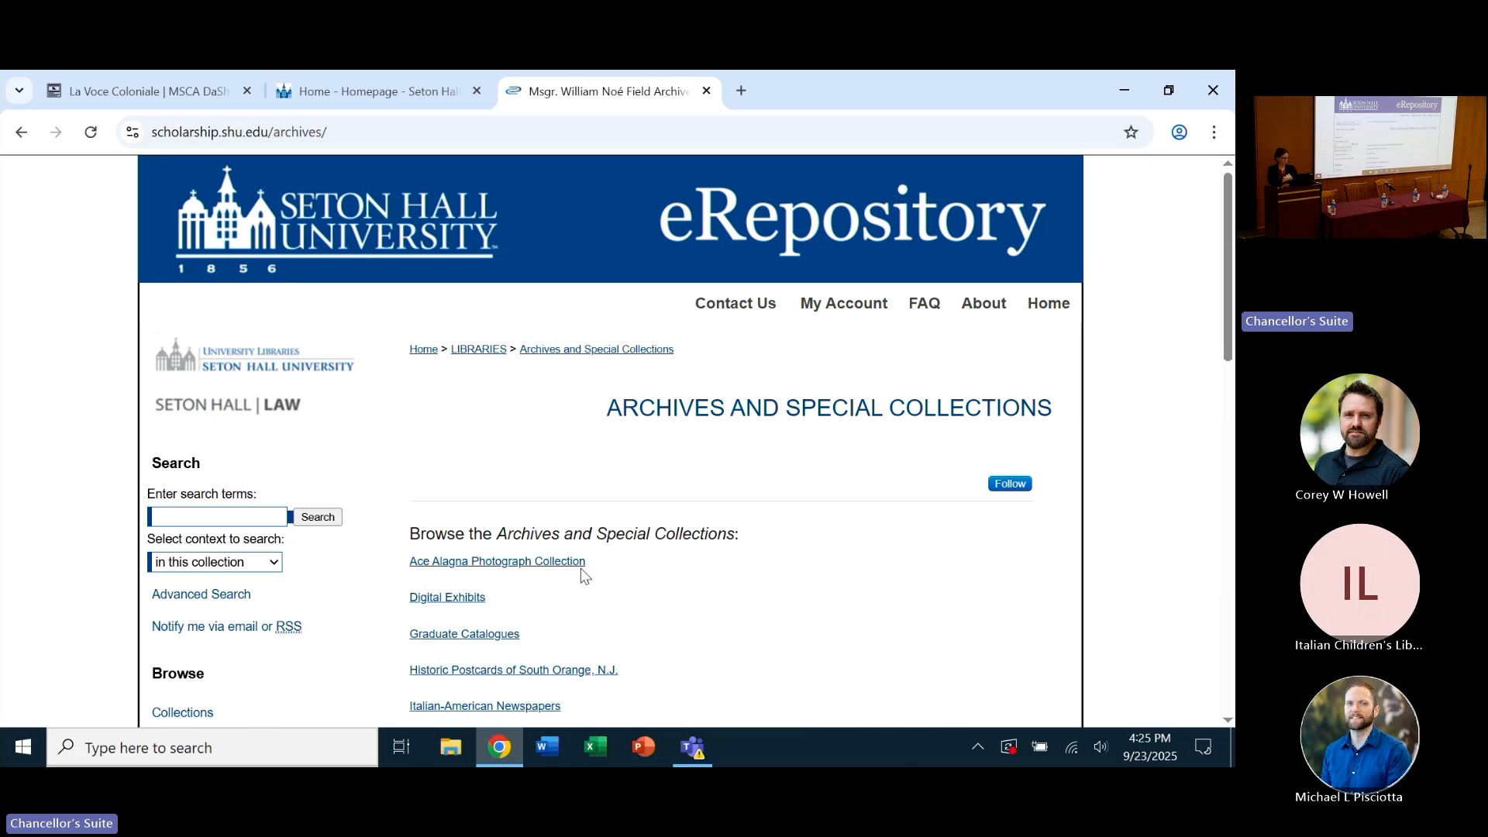This screenshot has width=1488, height=837.
Task: Click the search terms input field
Action: [x=219, y=517]
